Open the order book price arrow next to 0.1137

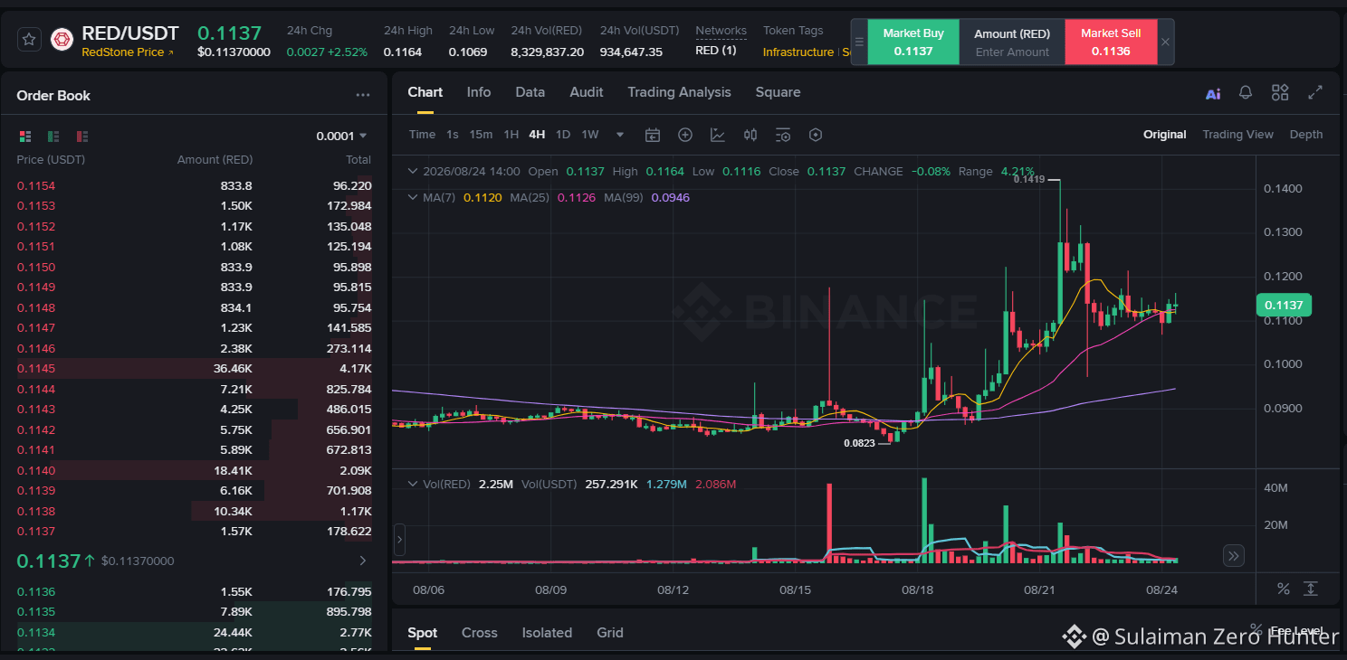363,561
